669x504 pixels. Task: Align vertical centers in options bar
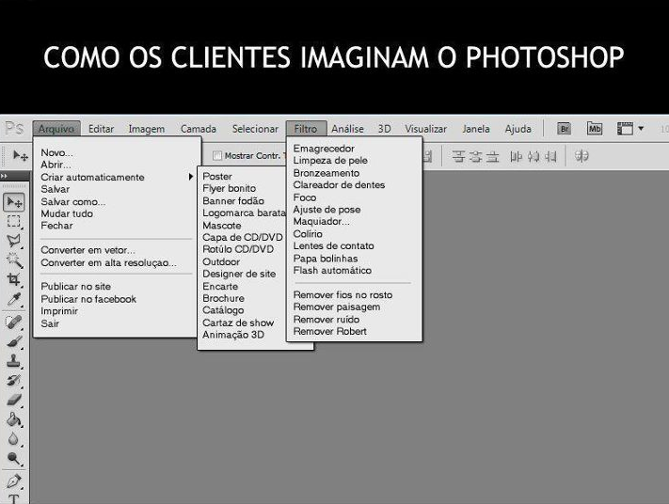coord(475,156)
